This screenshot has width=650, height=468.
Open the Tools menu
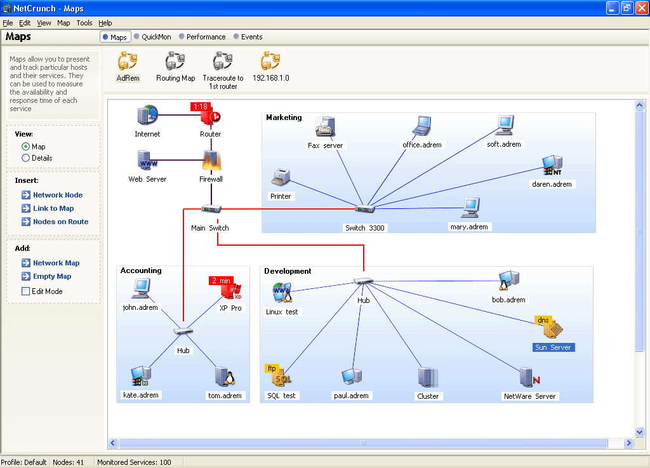coord(84,23)
